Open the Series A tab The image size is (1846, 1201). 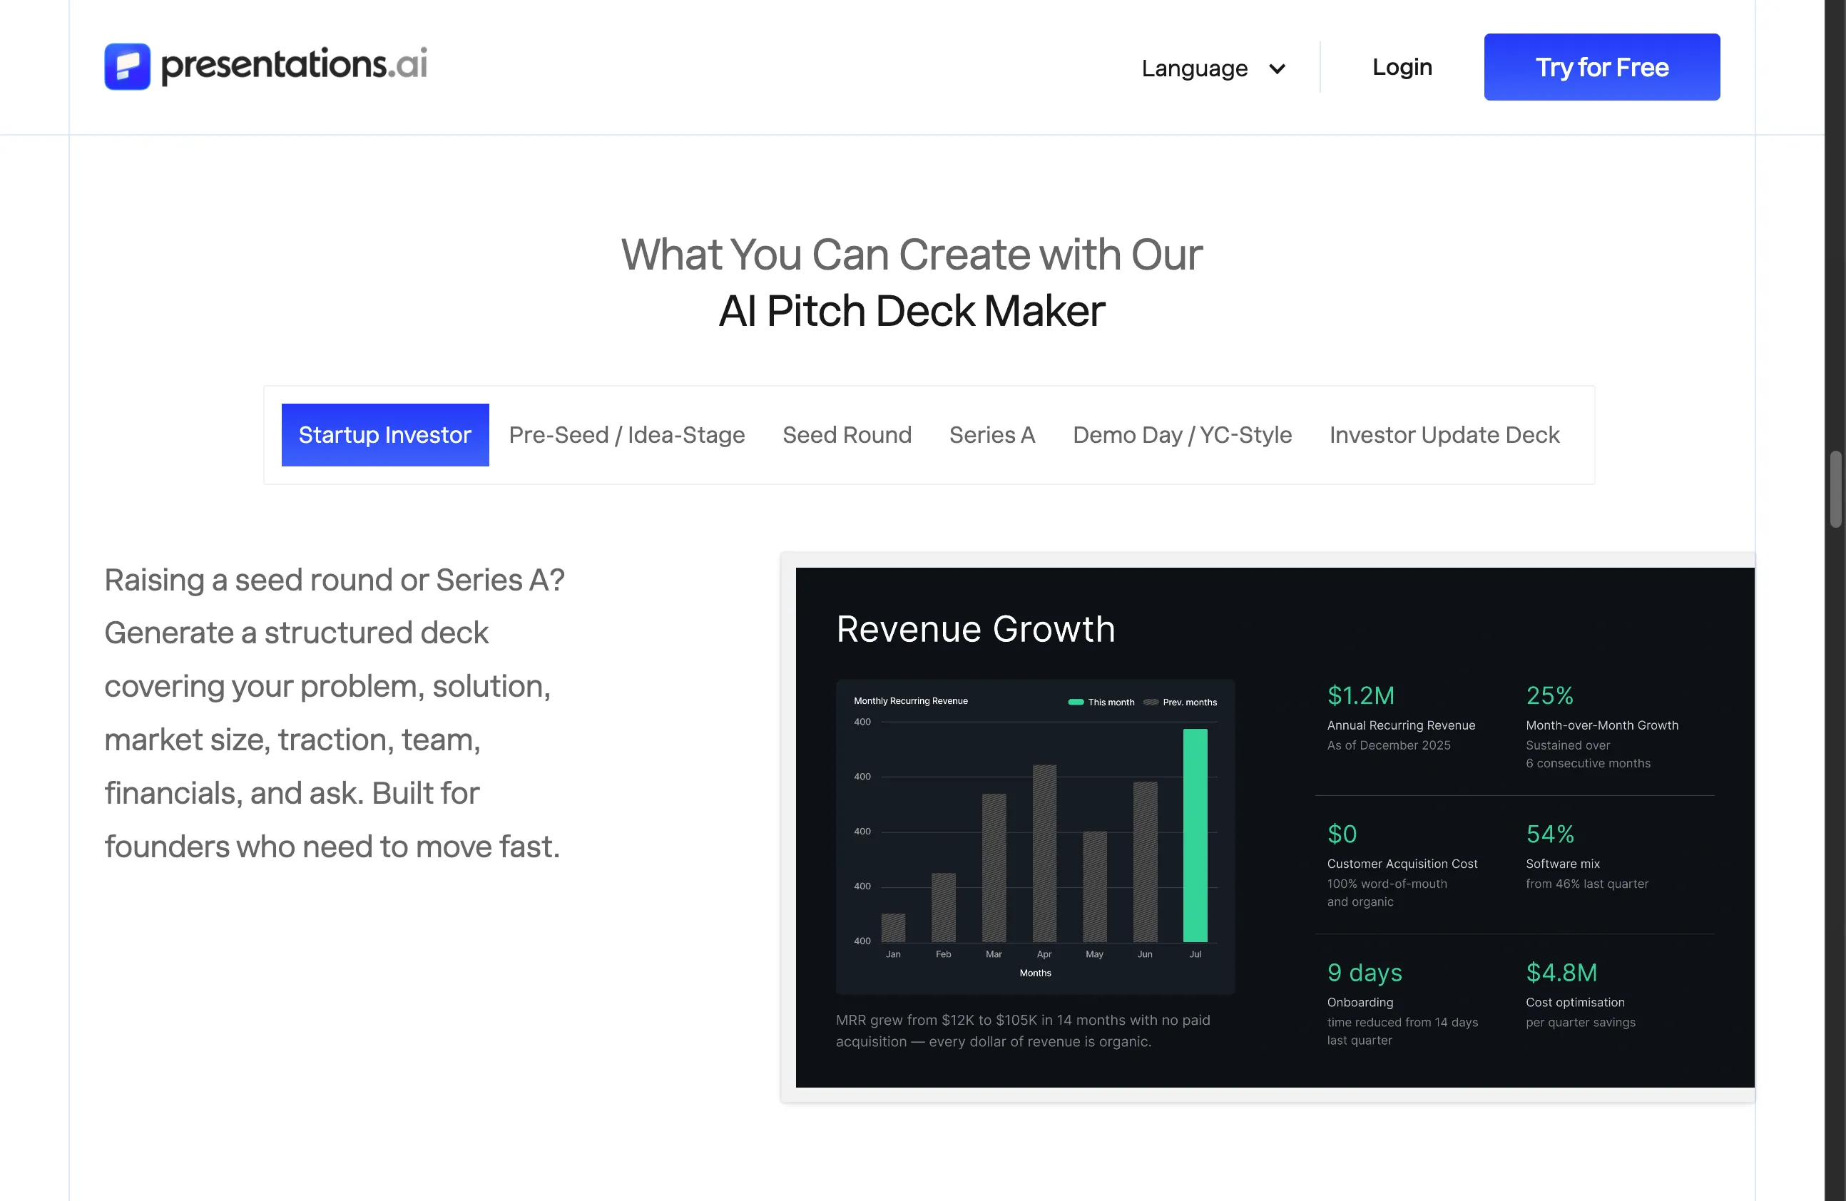991,435
